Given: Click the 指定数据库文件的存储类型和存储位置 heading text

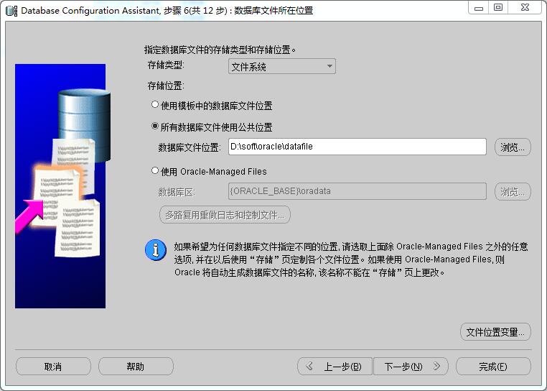Looking at the screenshot, I should (x=220, y=50).
